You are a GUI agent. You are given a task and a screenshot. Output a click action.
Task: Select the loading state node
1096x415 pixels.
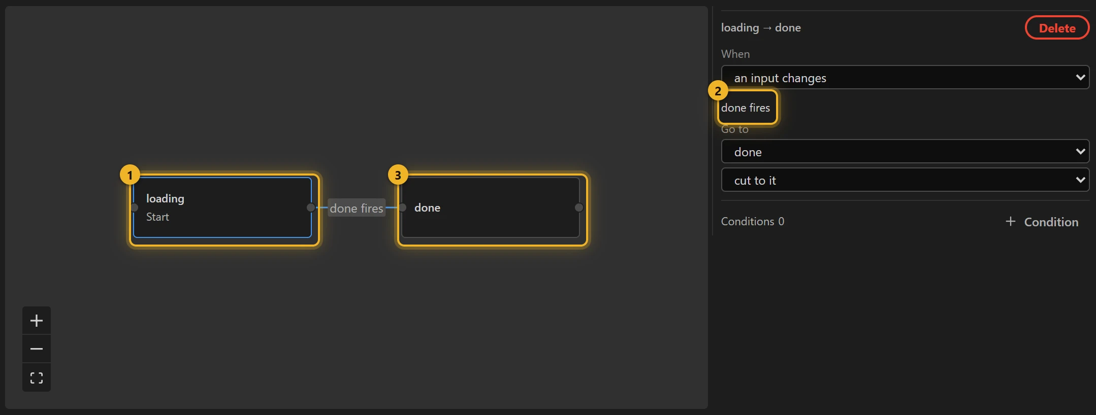point(222,207)
